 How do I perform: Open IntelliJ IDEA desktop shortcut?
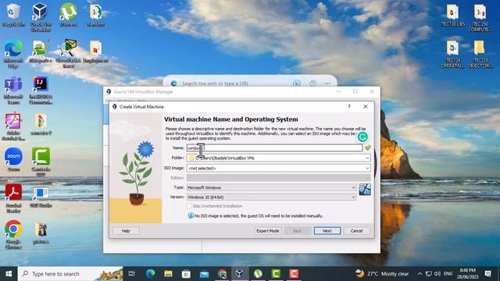point(41,91)
